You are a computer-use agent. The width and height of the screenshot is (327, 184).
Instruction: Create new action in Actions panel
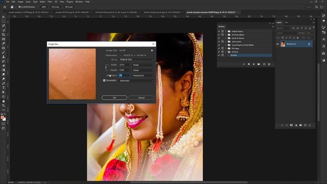(264, 64)
